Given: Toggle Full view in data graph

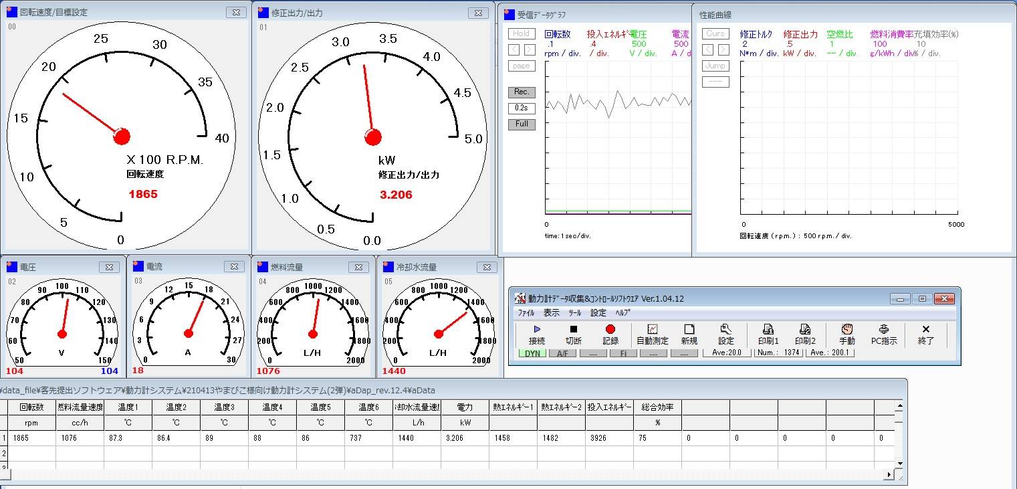Looking at the screenshot, I should (x=522, y=124).
